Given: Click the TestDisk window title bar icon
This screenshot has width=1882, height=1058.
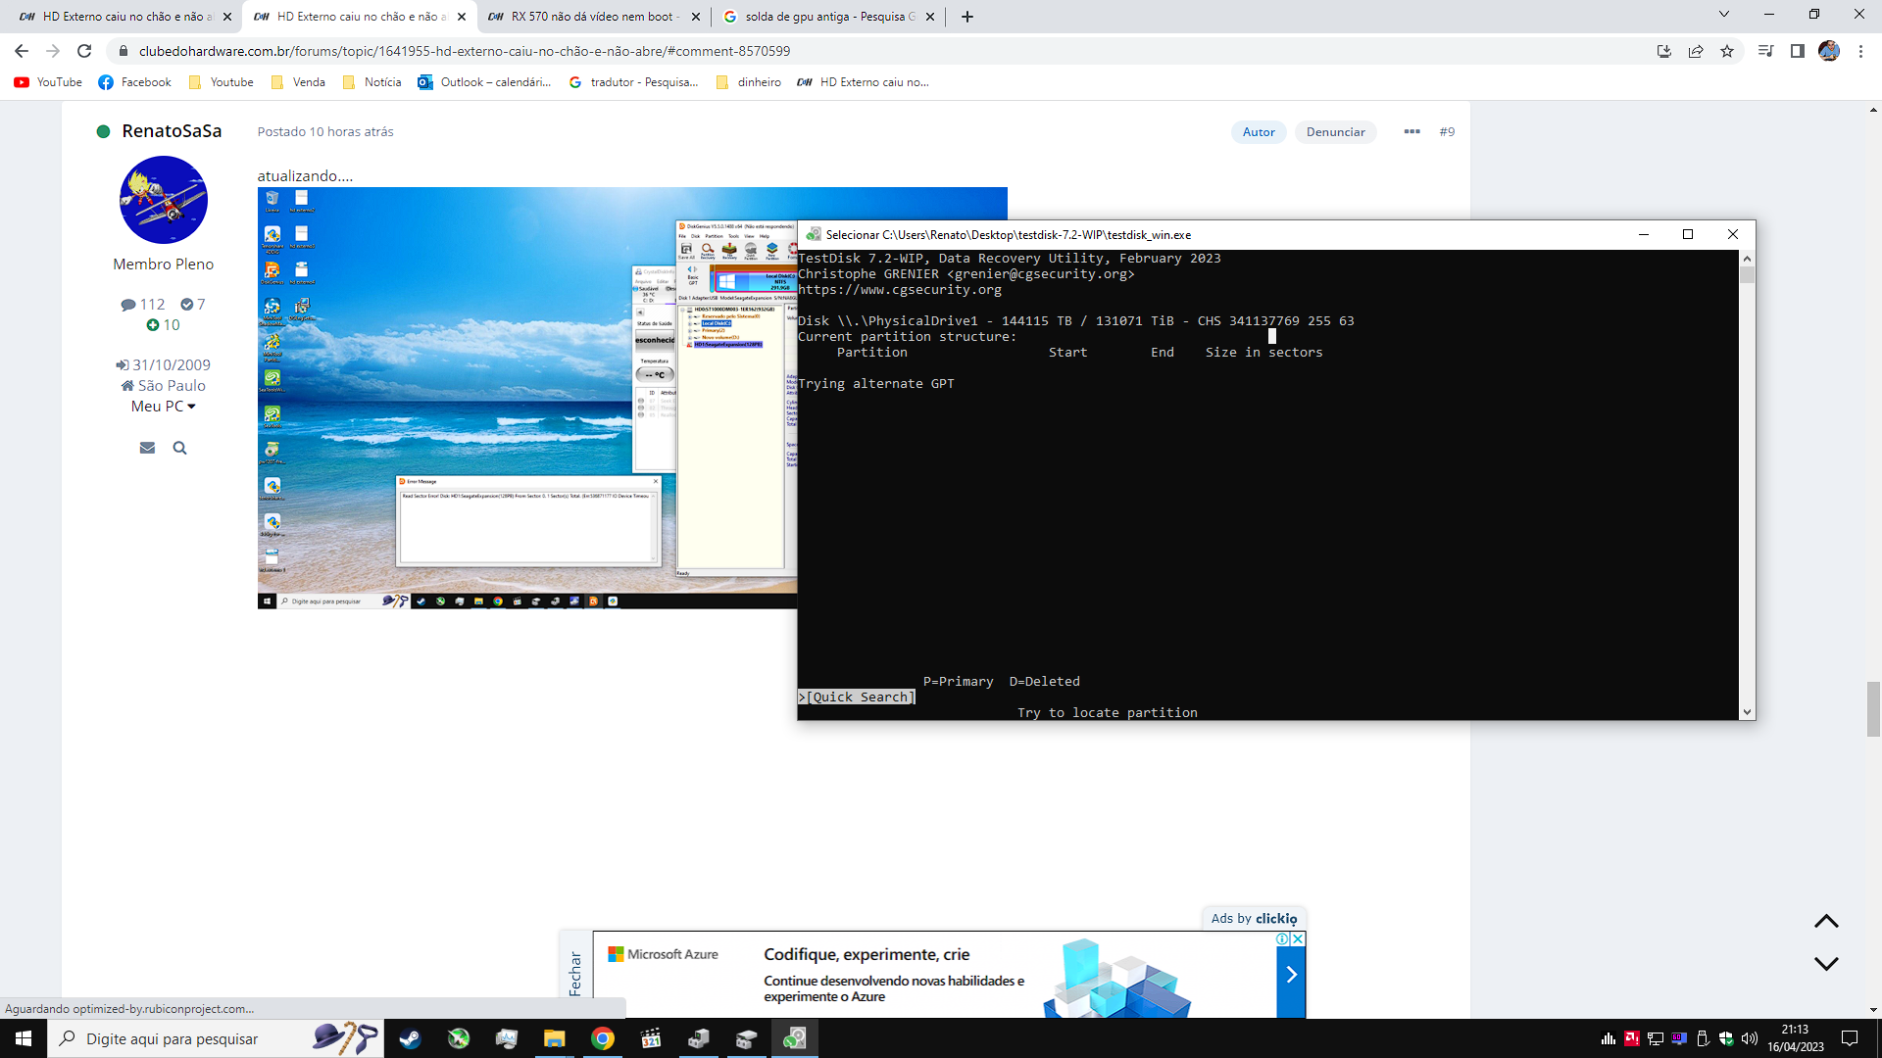Looking at the screenshot, I should click(814, 234).
